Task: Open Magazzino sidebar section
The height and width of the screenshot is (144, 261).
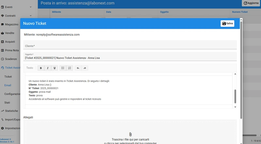Action: click(x=12, y=24)
